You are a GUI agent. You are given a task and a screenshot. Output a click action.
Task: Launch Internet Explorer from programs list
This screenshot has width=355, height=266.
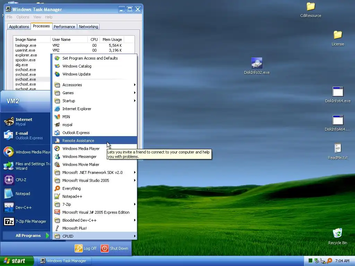95,109
